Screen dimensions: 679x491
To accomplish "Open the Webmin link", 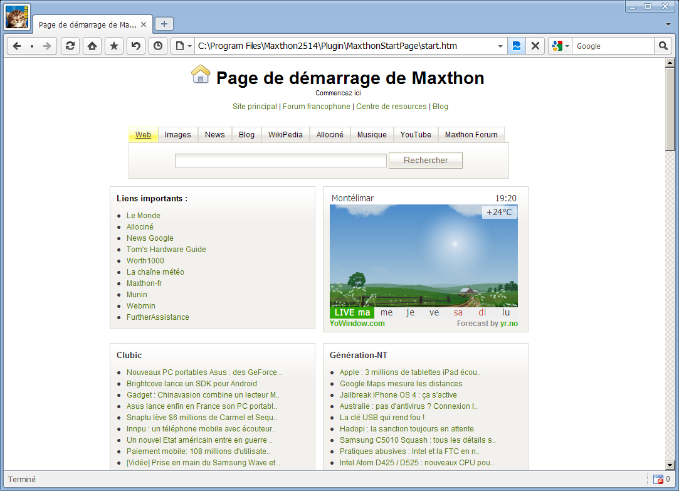I will pyautogui.click(x=140, y=305).
